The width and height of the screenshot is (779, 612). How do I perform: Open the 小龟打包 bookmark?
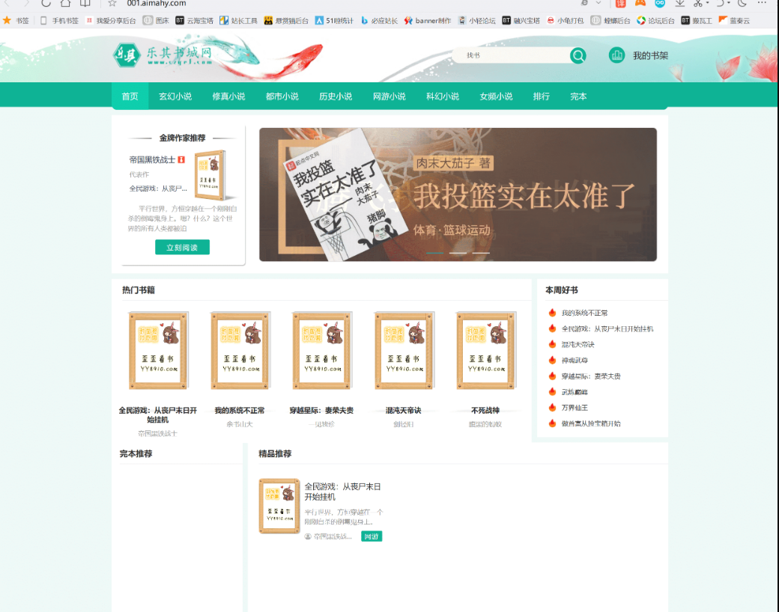[566, 20]
